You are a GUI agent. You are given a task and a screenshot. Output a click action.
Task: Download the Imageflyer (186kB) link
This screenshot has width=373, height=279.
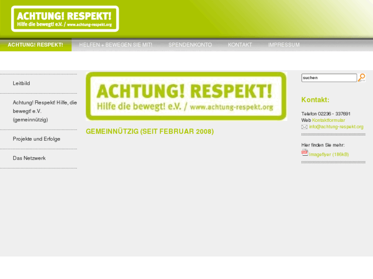pyautogui.click(x=329, y=154)
